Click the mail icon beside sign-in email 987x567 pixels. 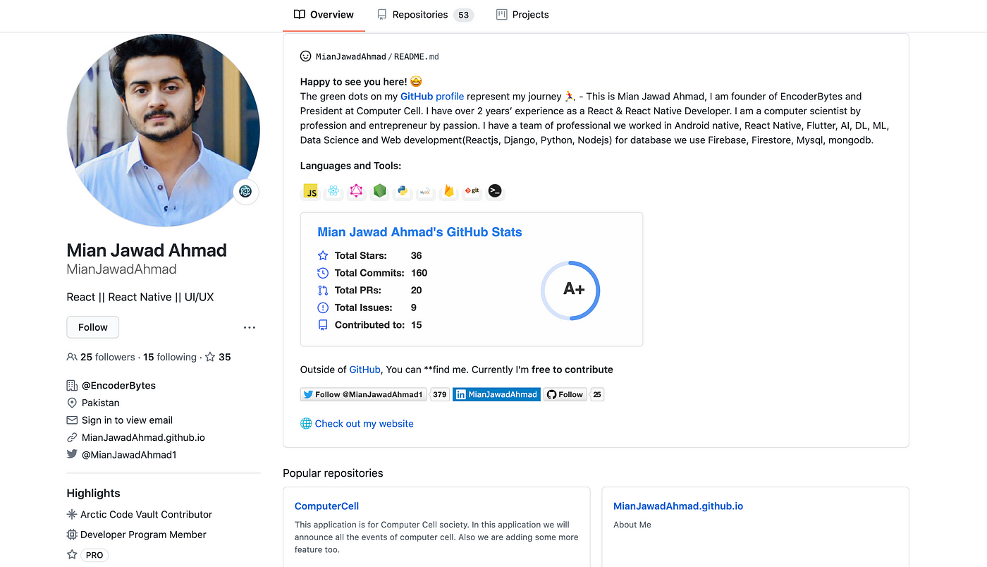(72, 420)
